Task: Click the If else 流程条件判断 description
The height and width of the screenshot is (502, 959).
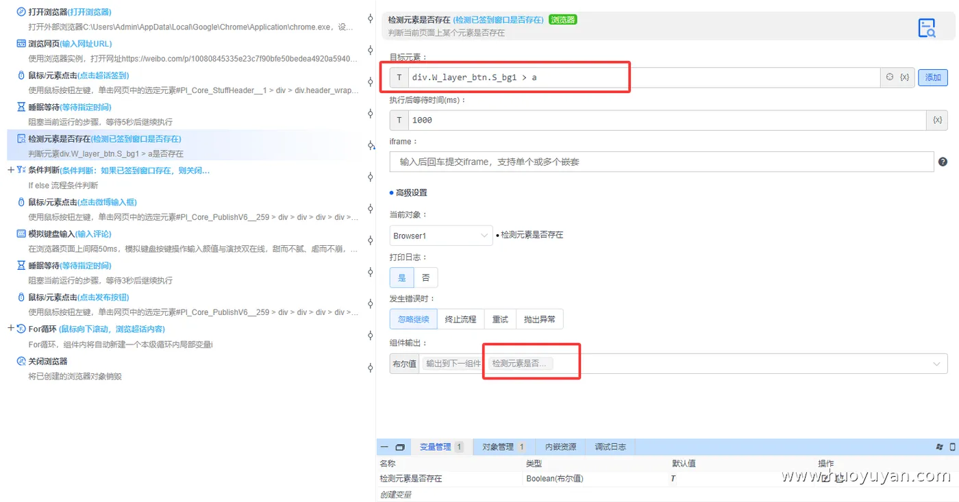Action: [x=63, y=186]
